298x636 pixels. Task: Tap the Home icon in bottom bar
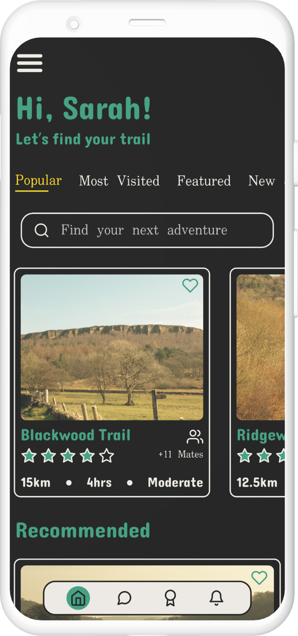(78, 598)
